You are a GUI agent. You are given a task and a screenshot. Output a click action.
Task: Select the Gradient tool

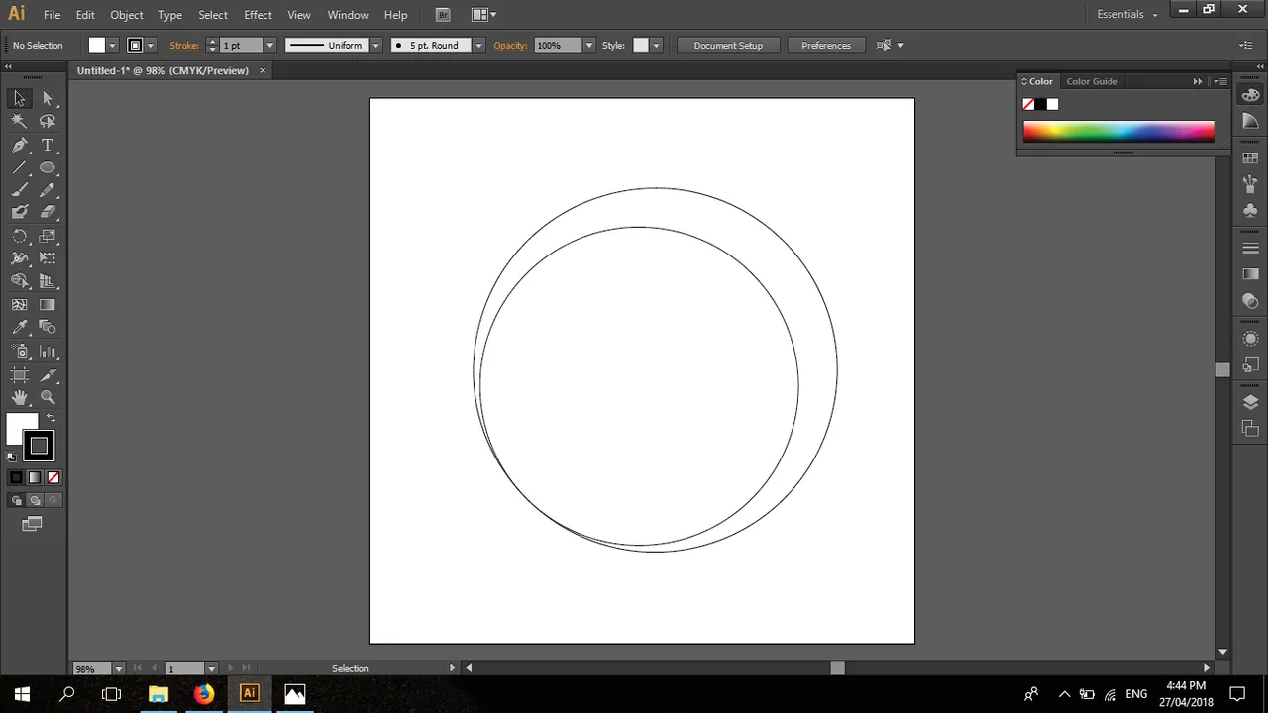(48, 305)
